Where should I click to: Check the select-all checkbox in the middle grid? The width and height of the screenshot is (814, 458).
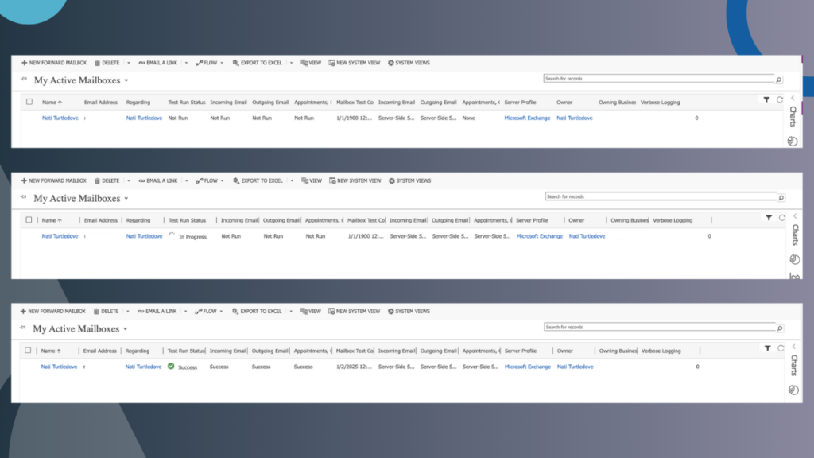click(29, 219)
